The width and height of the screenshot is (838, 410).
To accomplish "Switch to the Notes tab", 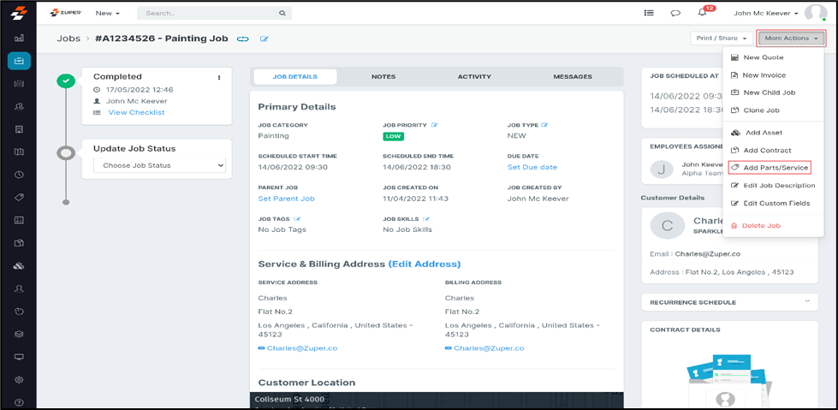I will pos(383,77).
